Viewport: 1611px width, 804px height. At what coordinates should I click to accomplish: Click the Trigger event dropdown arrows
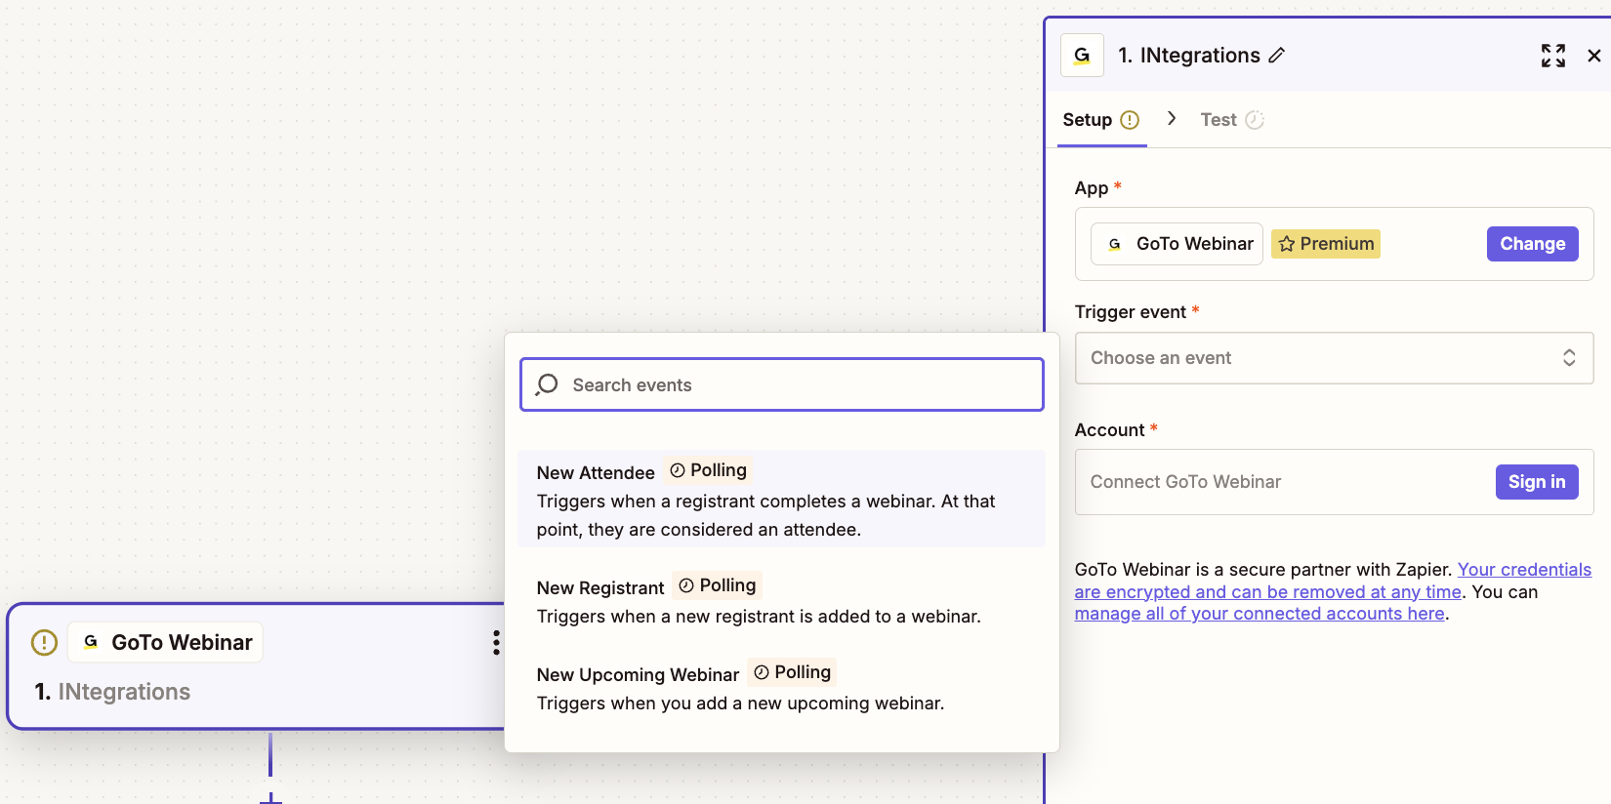[1569, 358]
